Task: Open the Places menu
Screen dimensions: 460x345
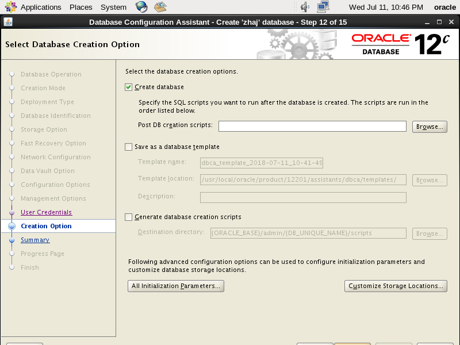Action: pos(80,7)
